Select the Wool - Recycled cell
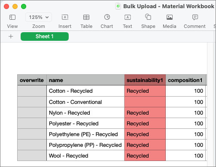Image resolution: width=216 pixels, height=167 pixels. [85, 155]
